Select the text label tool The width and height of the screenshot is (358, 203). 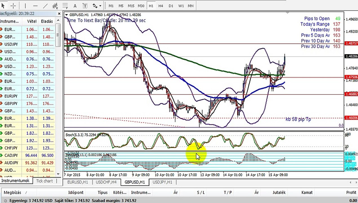point(85,6)
